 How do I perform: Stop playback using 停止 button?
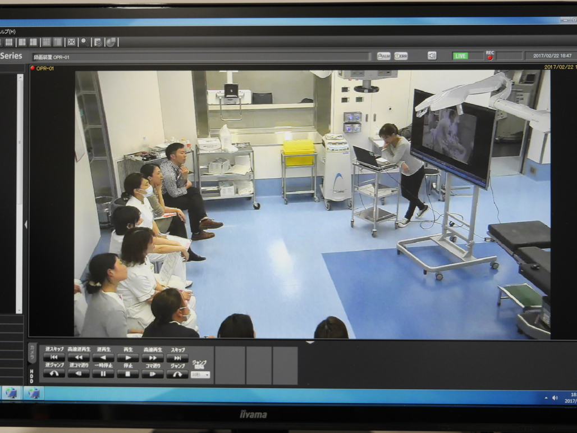click(x=128, y=374)
